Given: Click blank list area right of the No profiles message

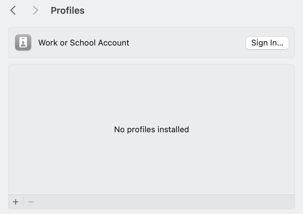Looking at the screenshot, I should [x=244, y=129].
